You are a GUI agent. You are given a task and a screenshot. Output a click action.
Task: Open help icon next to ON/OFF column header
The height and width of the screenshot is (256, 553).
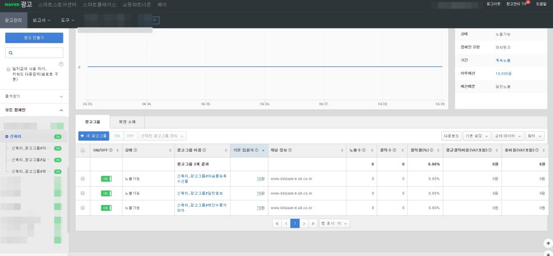coord(110,150)
